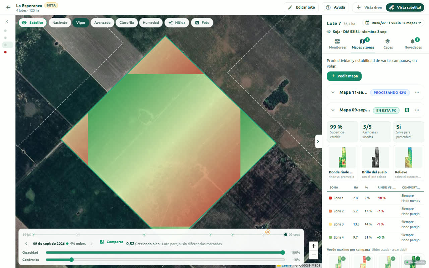Image resolution: width=429 pixels, height=268 pixels.
Task: Click the pencil icon in Editar lote
Action: click(290, 7)
